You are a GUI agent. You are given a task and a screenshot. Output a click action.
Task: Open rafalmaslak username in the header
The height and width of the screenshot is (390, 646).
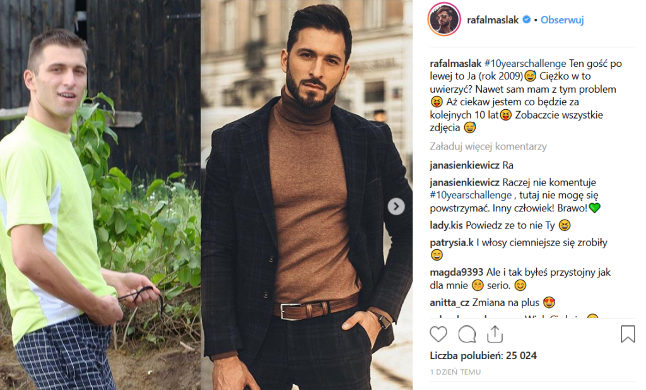click(493, 20)
